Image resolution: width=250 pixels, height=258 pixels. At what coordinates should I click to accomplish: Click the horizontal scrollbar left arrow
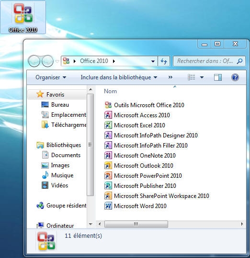click(100, 224)
